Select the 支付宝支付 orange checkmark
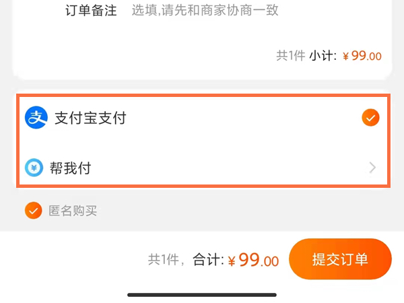Screen dimensions: 404x303 click(x=370, y=119)
